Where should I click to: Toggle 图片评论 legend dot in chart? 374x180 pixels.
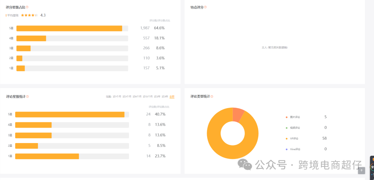tap(286, 117)
